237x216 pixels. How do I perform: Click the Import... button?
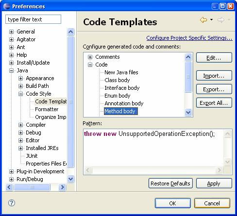point(214,76)
